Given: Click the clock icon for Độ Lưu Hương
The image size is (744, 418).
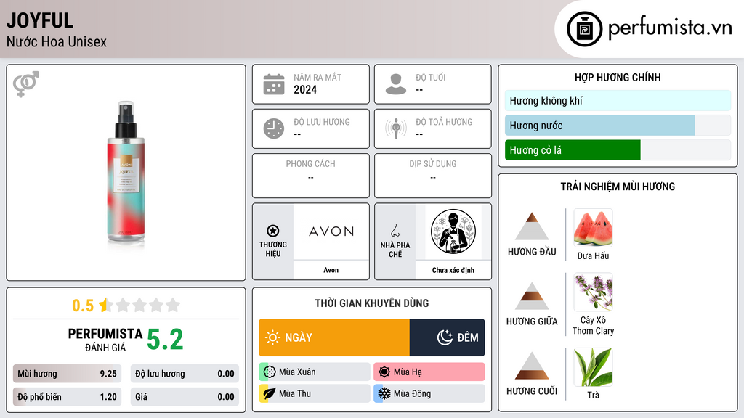Looking at the screenshot, I should 274,128.
